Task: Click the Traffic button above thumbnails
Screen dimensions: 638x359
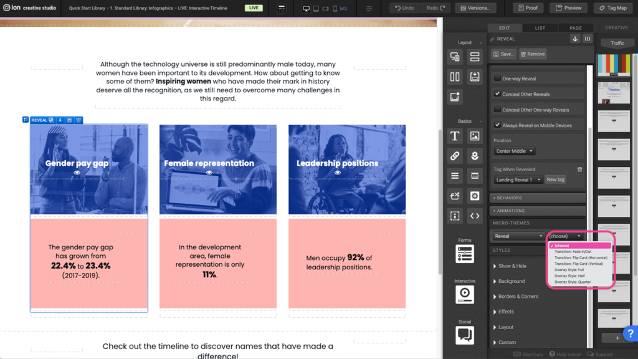Action: (617, 43)
